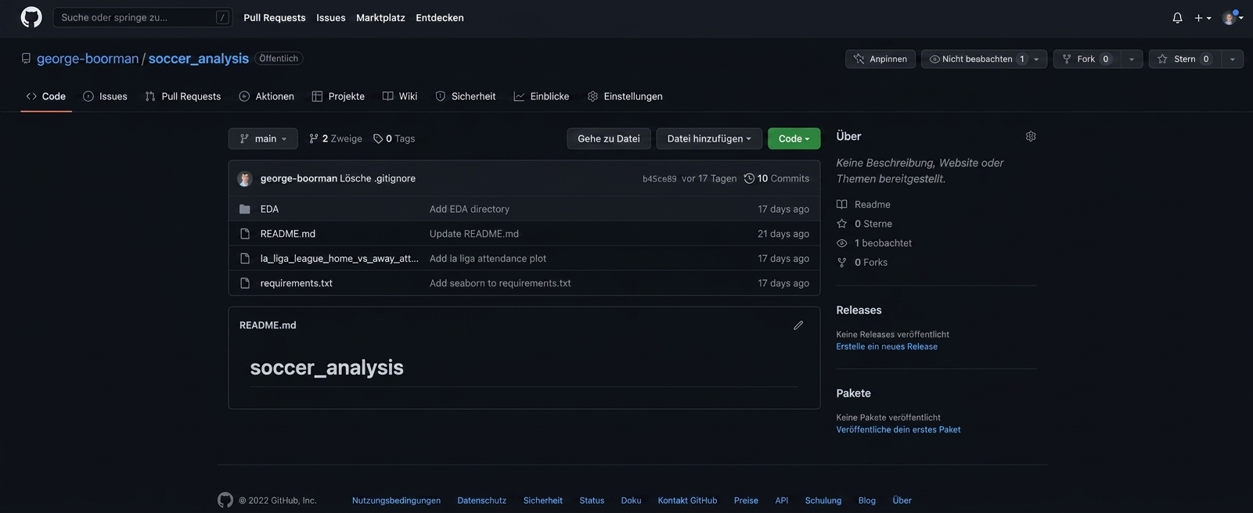Star the repository with Stern
This screenshot has height=513, width=1253.
(1185, 59)
